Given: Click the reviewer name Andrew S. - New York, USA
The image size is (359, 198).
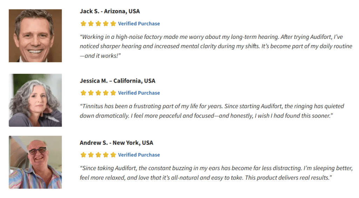Looking at the screenshot, I should [116, 143].
